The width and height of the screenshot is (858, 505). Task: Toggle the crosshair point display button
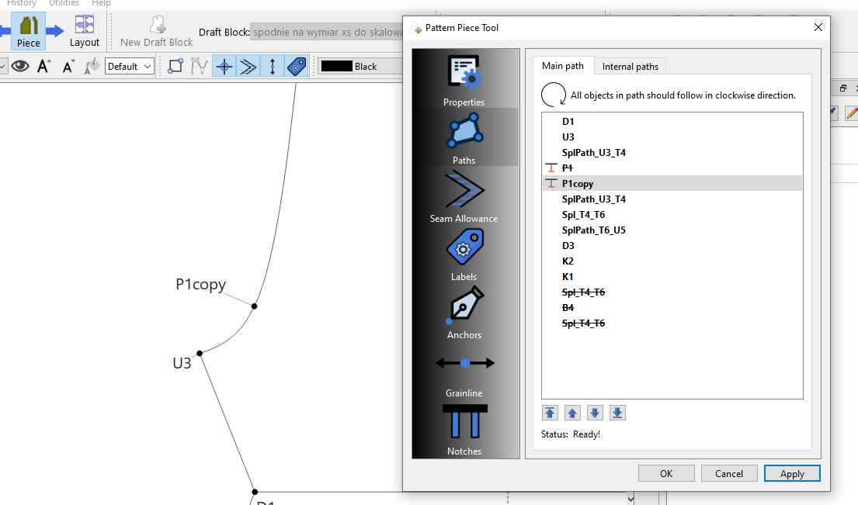point(224,67)
